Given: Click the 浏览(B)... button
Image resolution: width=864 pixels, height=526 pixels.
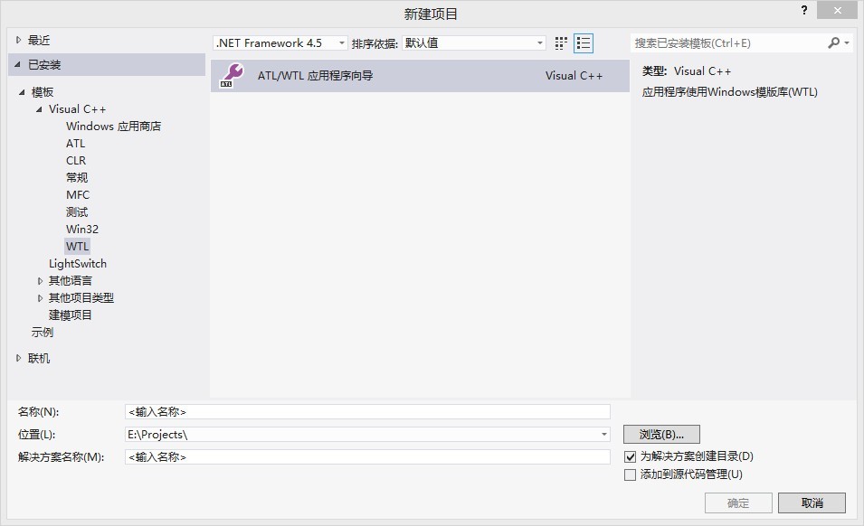Looking at the screenshot, I should click(661, 434).
